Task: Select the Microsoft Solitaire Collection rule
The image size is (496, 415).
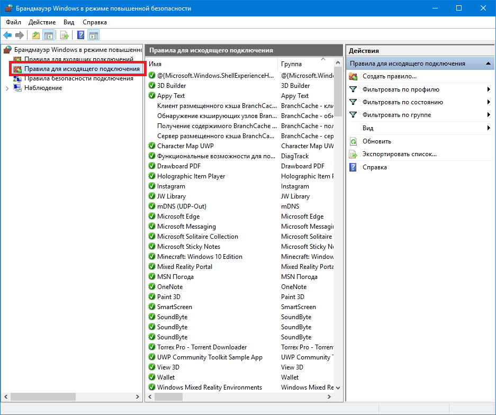Action: tap(197, 236)
